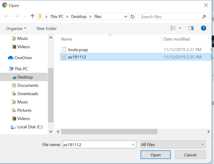Screen dimensions: 214x164
Task: Expand the address bar history dropdown
Action: click(126, 16)
